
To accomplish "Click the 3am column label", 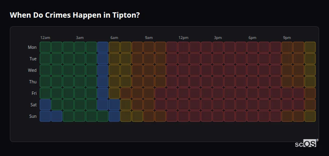I will pos(80,38).
